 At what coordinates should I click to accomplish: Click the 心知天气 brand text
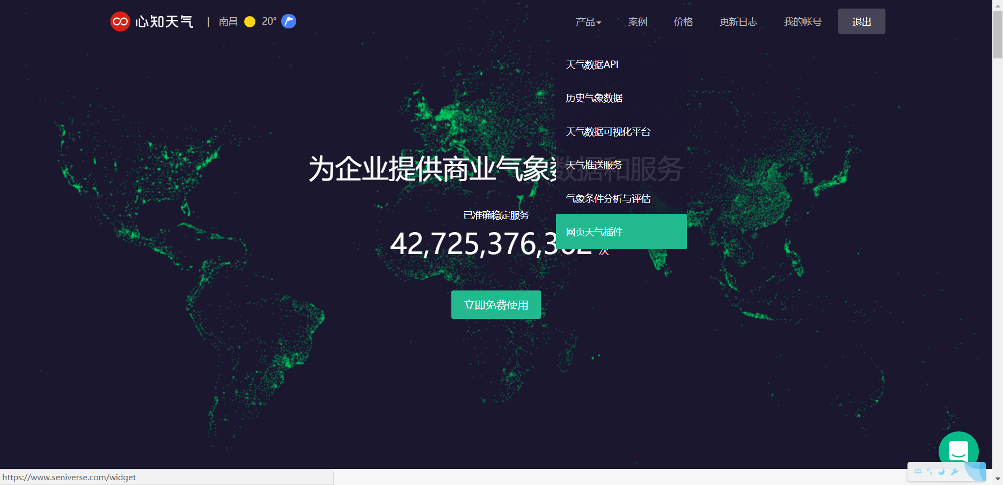(164, 21)
